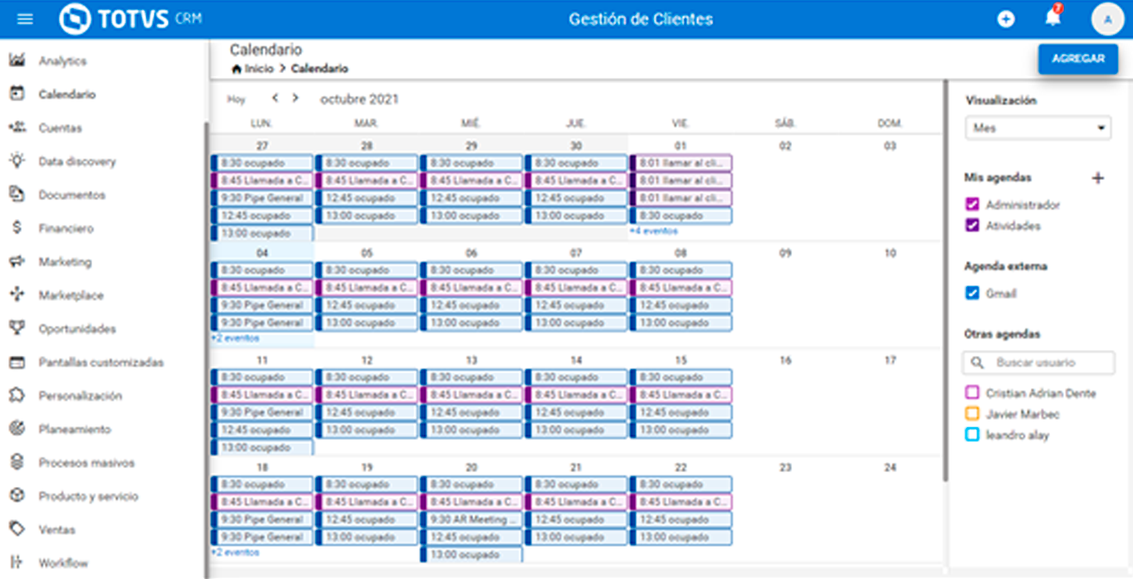Disable the Gmail external agenda checkbox

(x=973, y=294)
